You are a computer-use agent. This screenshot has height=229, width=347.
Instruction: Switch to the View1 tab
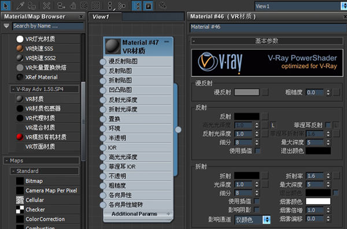click(105, 17)
